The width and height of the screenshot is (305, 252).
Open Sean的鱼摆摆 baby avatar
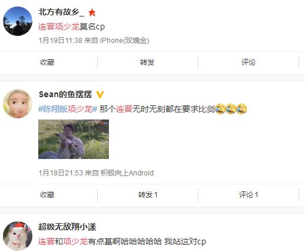(18, 104)
